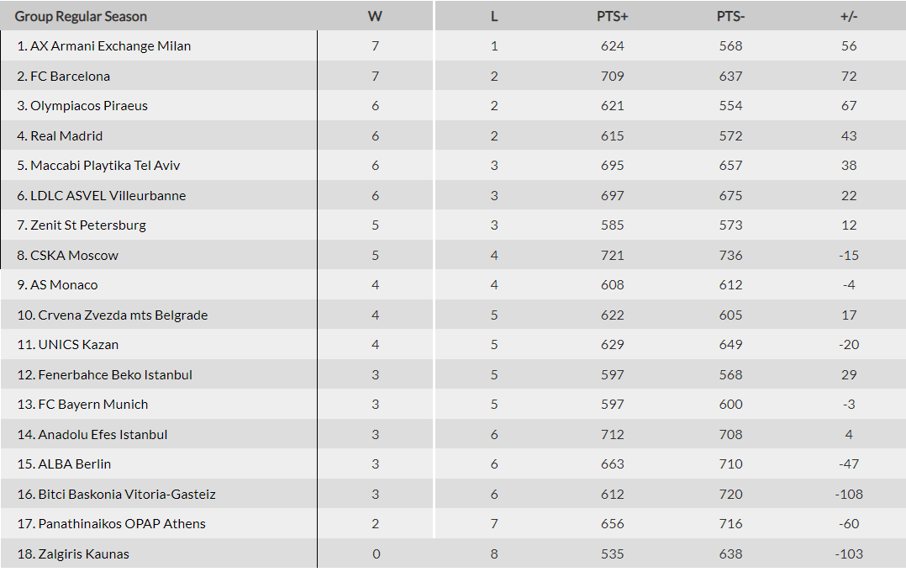Viewport: 906px width, 572px height.
Task: Open CSKA Moscow team entry
Action: (x=74, y=256)
